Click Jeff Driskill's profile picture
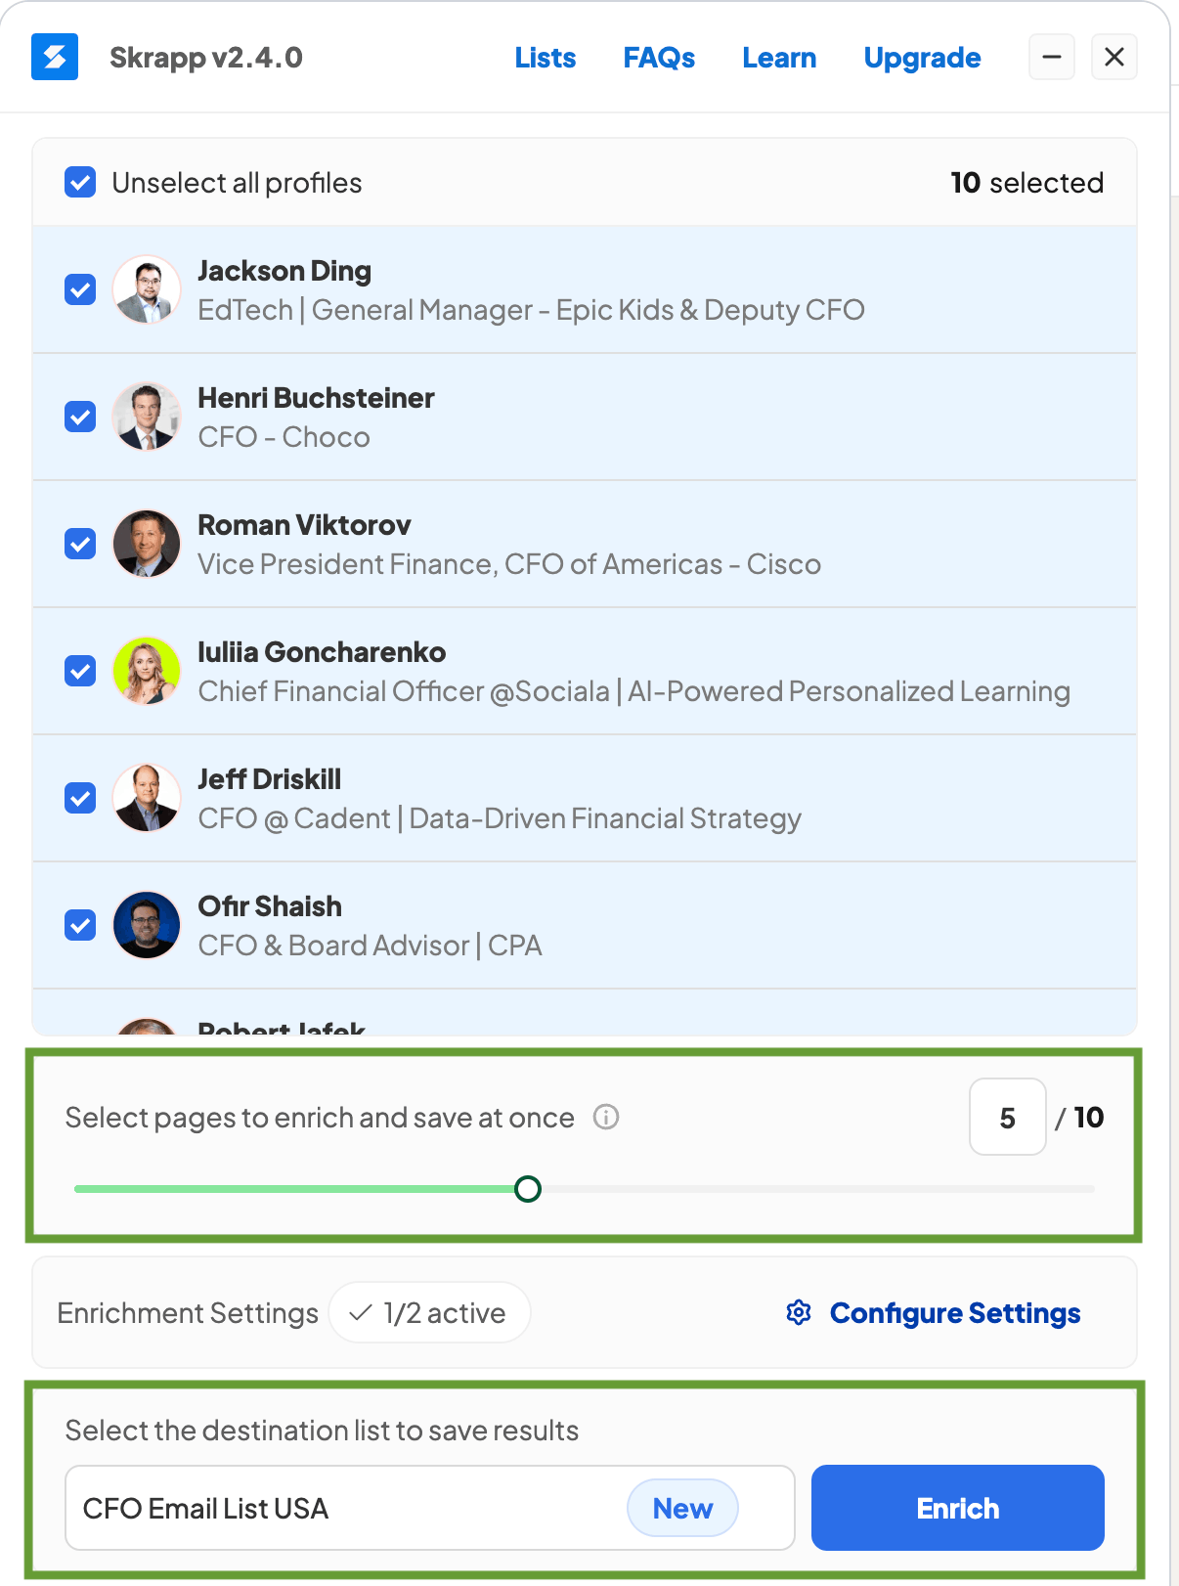Screen dimensions: 1179x1586 point(147,798)
